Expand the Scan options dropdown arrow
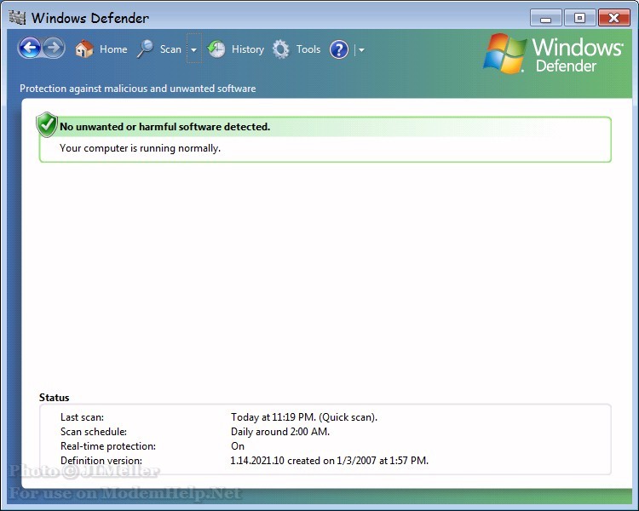 click(x=194, y=49)
